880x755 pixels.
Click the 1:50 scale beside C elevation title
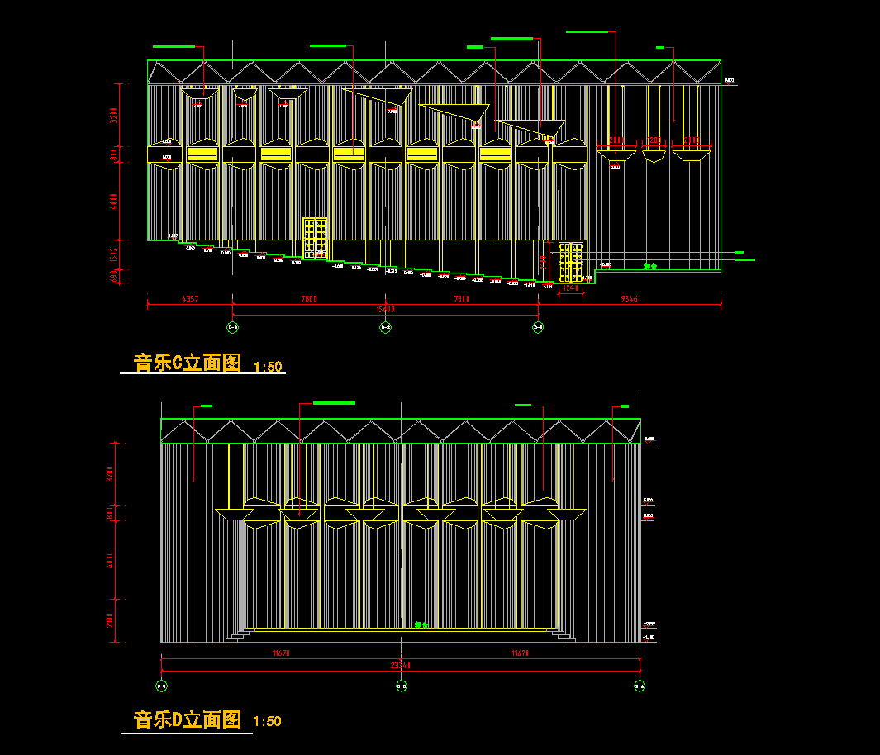coord(268,366)
